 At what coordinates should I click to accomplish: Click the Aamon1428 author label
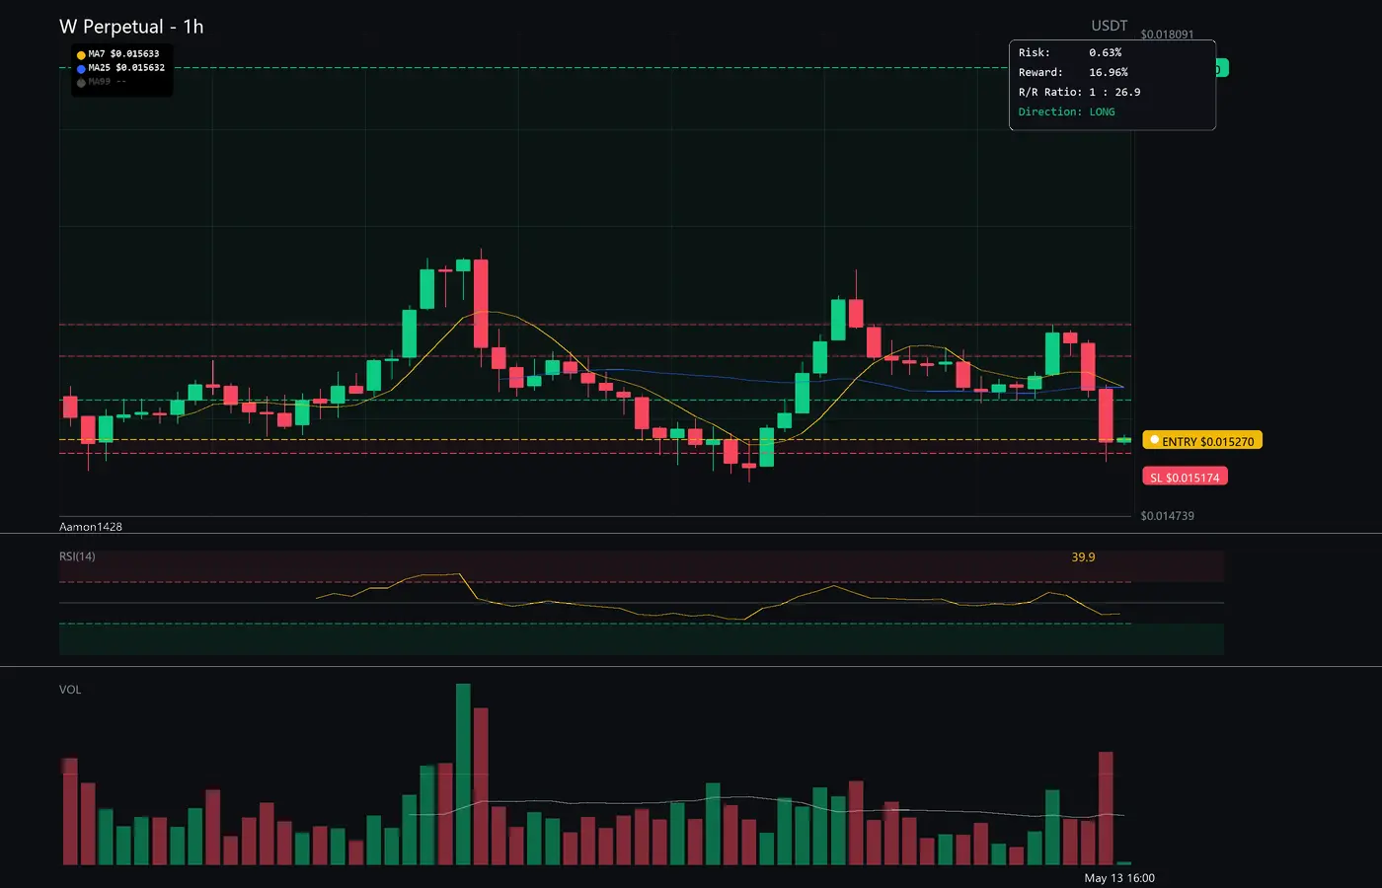(x=91, y=527)
